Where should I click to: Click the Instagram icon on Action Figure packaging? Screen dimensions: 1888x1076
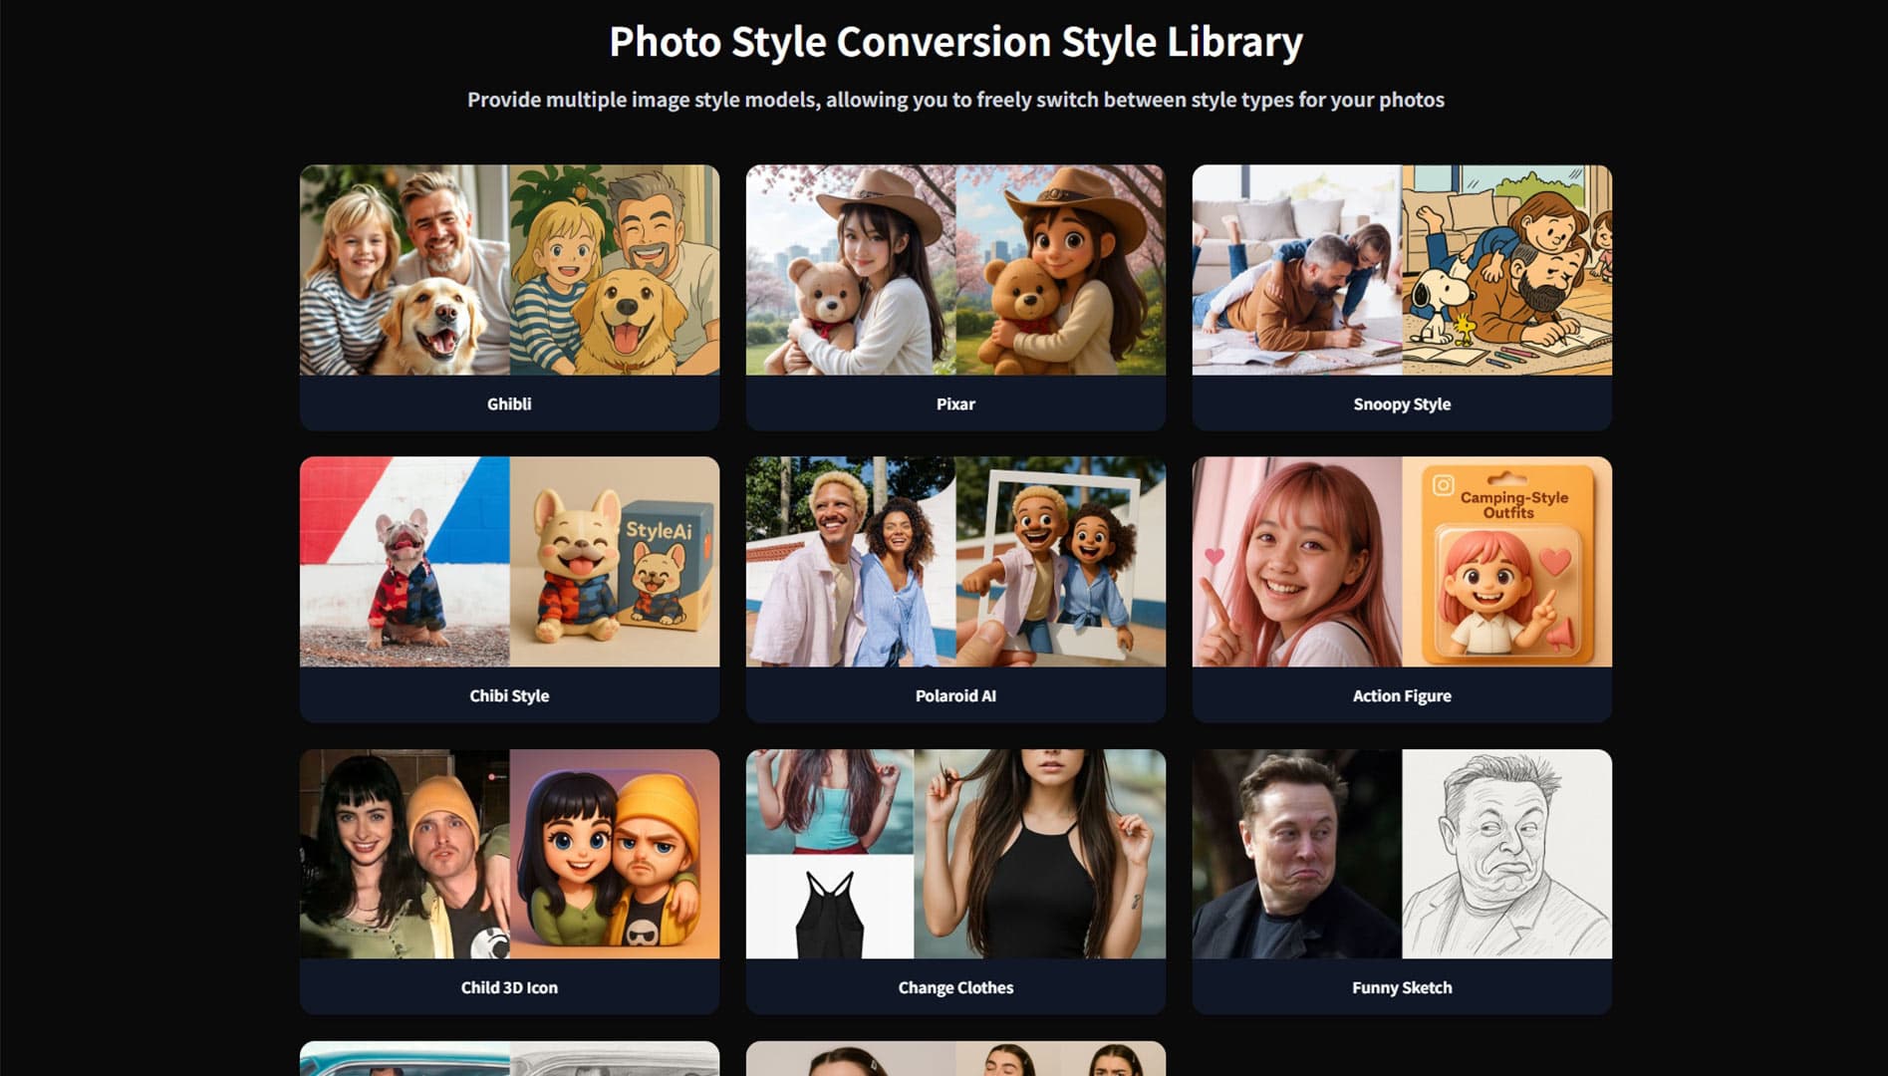point(1443,485)
